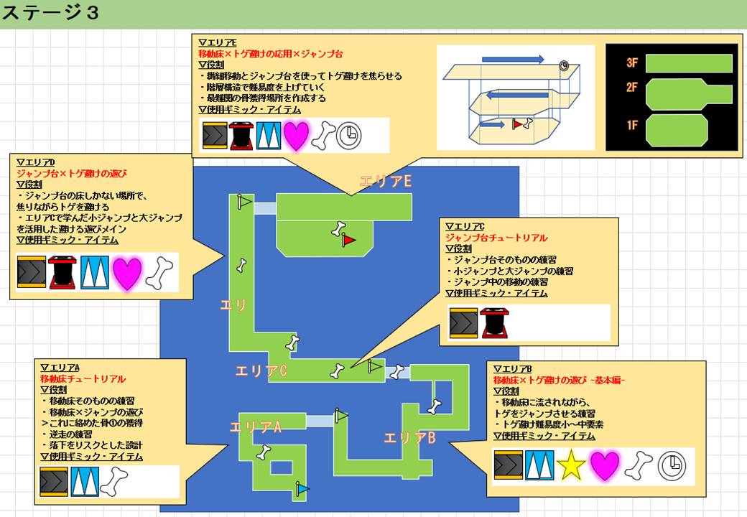Click the spike icon in Area A callout
The height and width of the screenshot is (517, 747).
point(85,481)
